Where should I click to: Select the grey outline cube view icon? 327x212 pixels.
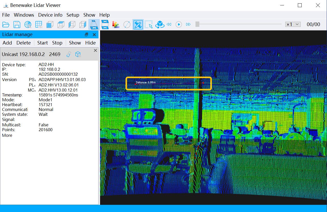[83, 25]
